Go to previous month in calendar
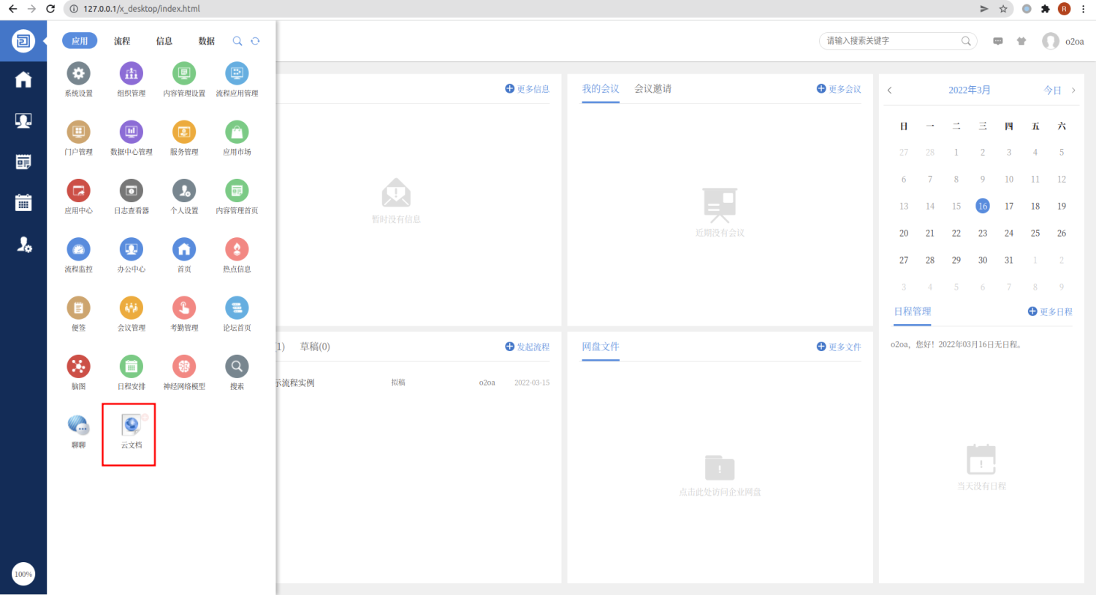Viewport: 1096px width, 595px height. [889, 91]
